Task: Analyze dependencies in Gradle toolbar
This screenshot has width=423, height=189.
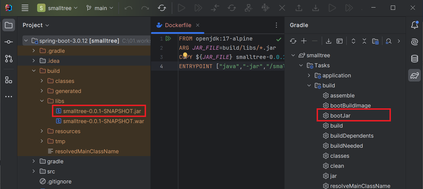Action: pyautogui.click(x=388, y=41)
